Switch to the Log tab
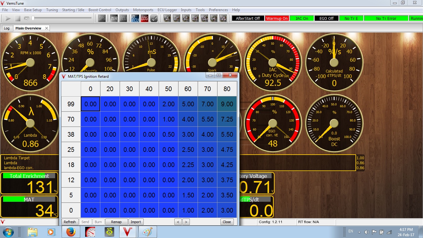The height and width of the screenshot is (238, 423). [x=7, y=28]
